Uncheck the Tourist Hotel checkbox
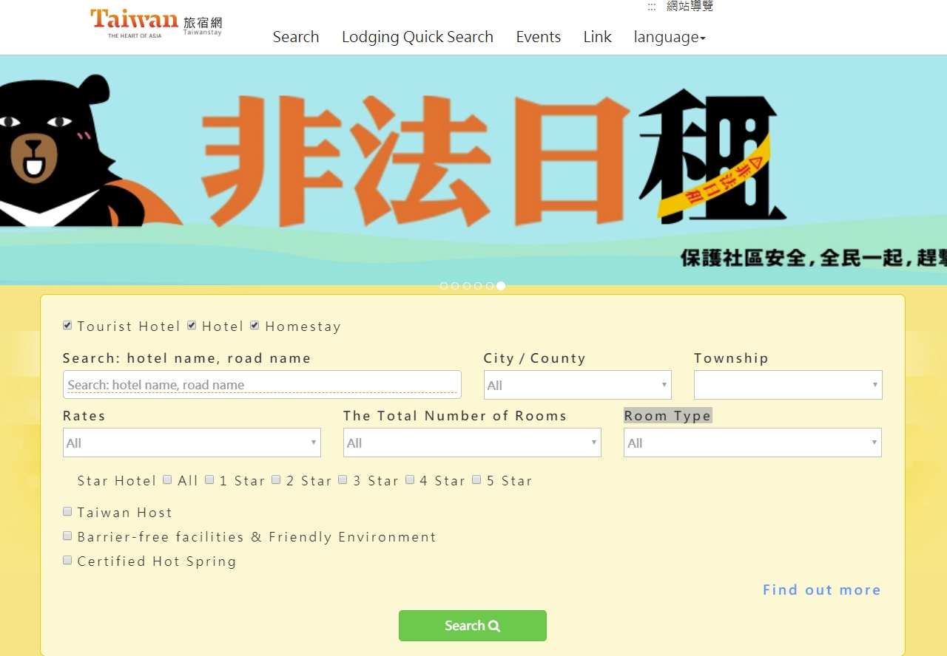Screen dimensions: 947x656 coord(67,325)
